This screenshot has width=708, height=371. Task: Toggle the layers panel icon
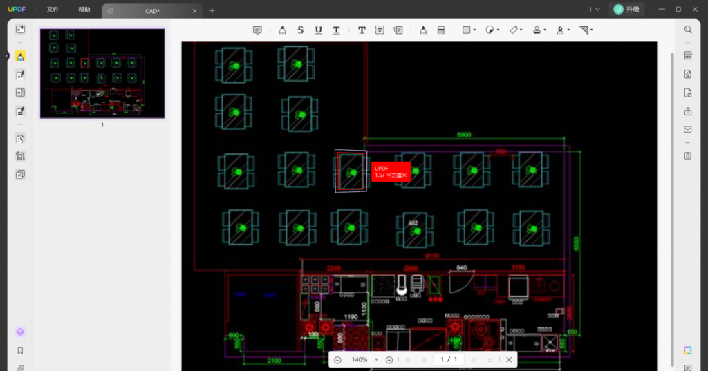tap(20, 332)
